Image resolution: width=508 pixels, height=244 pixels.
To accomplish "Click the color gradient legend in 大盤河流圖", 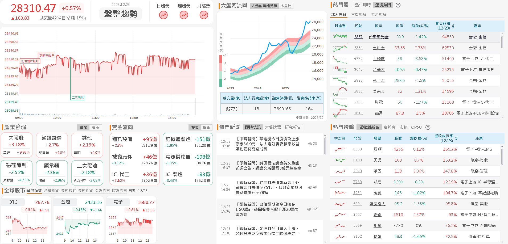I will tap(221, 68).
